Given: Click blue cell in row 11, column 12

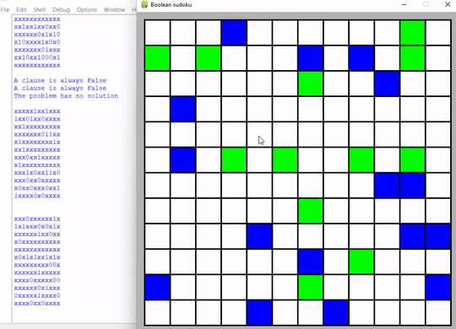Looking at the screenshot, I should (438, 287).
